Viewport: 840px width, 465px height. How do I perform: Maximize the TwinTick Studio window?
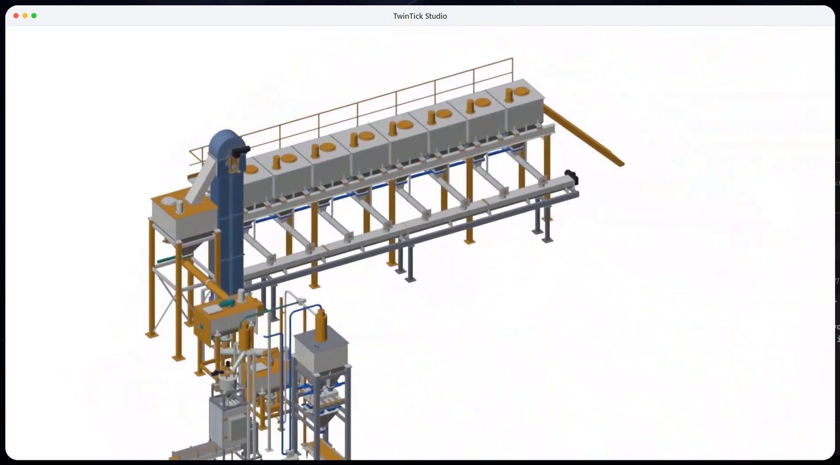(34, 16)
